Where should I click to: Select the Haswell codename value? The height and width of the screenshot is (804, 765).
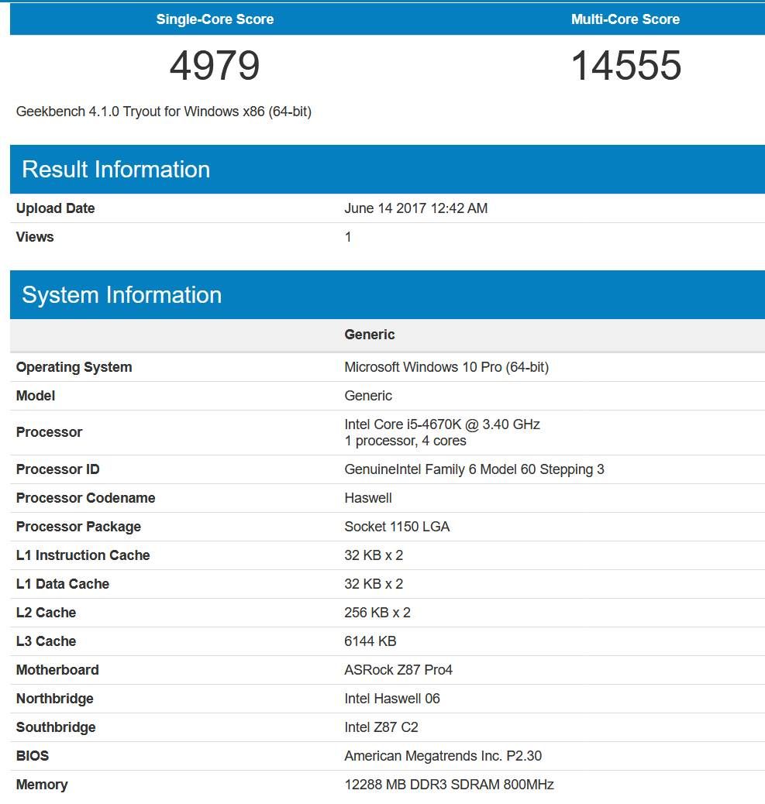click(368, 498)
